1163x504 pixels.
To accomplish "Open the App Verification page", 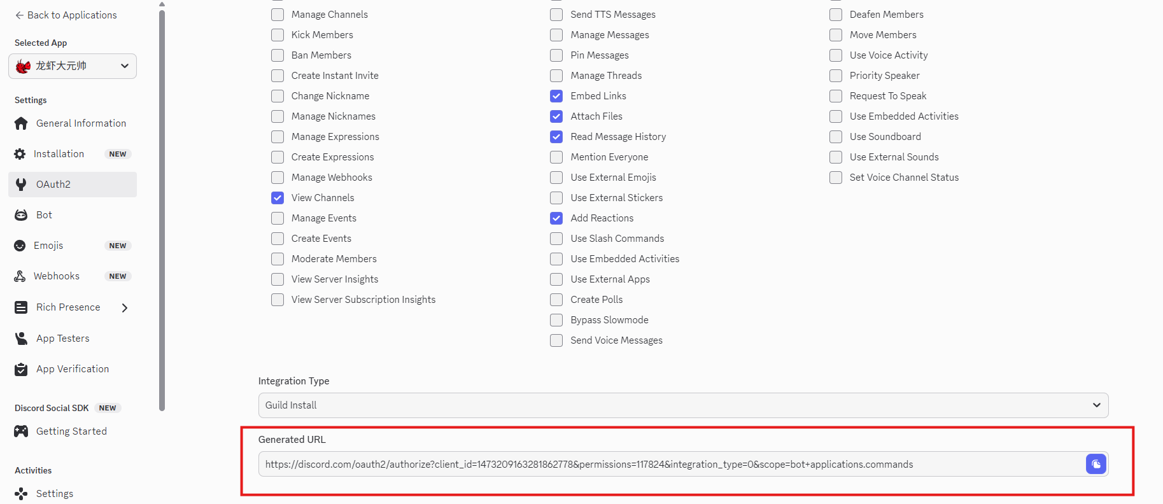I will pos(73,369).
